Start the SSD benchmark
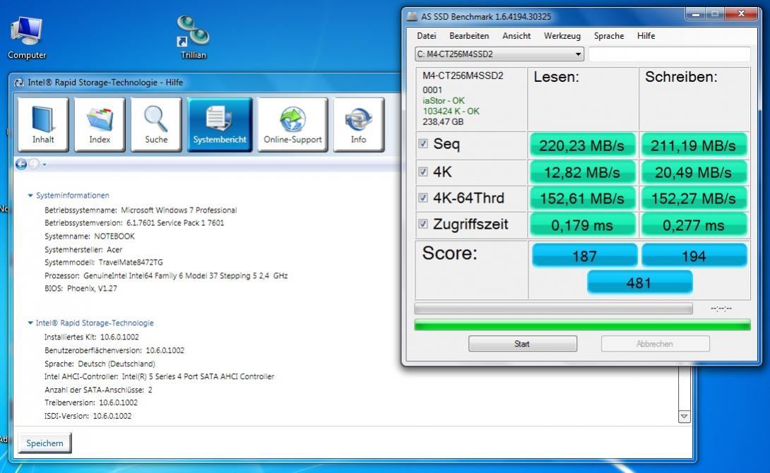Screen dimensions: 770x473 (523, 344)
